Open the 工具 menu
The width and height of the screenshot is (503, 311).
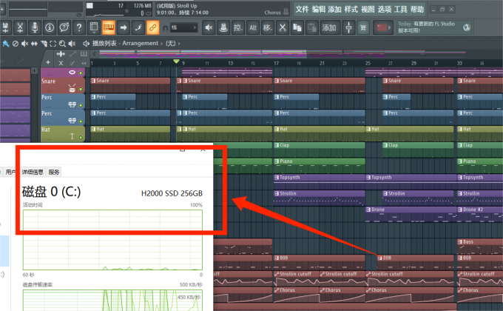click(x=400, y=9)
